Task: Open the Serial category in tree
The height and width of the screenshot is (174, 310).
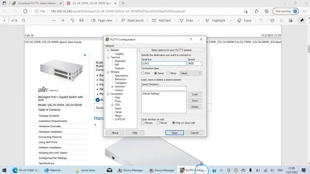Action: [x=118, y=108]
